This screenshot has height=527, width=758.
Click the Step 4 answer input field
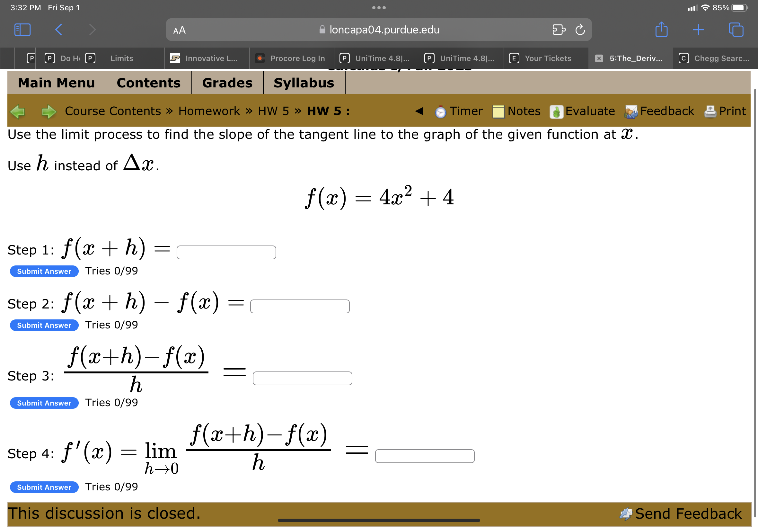coord(424,456)
